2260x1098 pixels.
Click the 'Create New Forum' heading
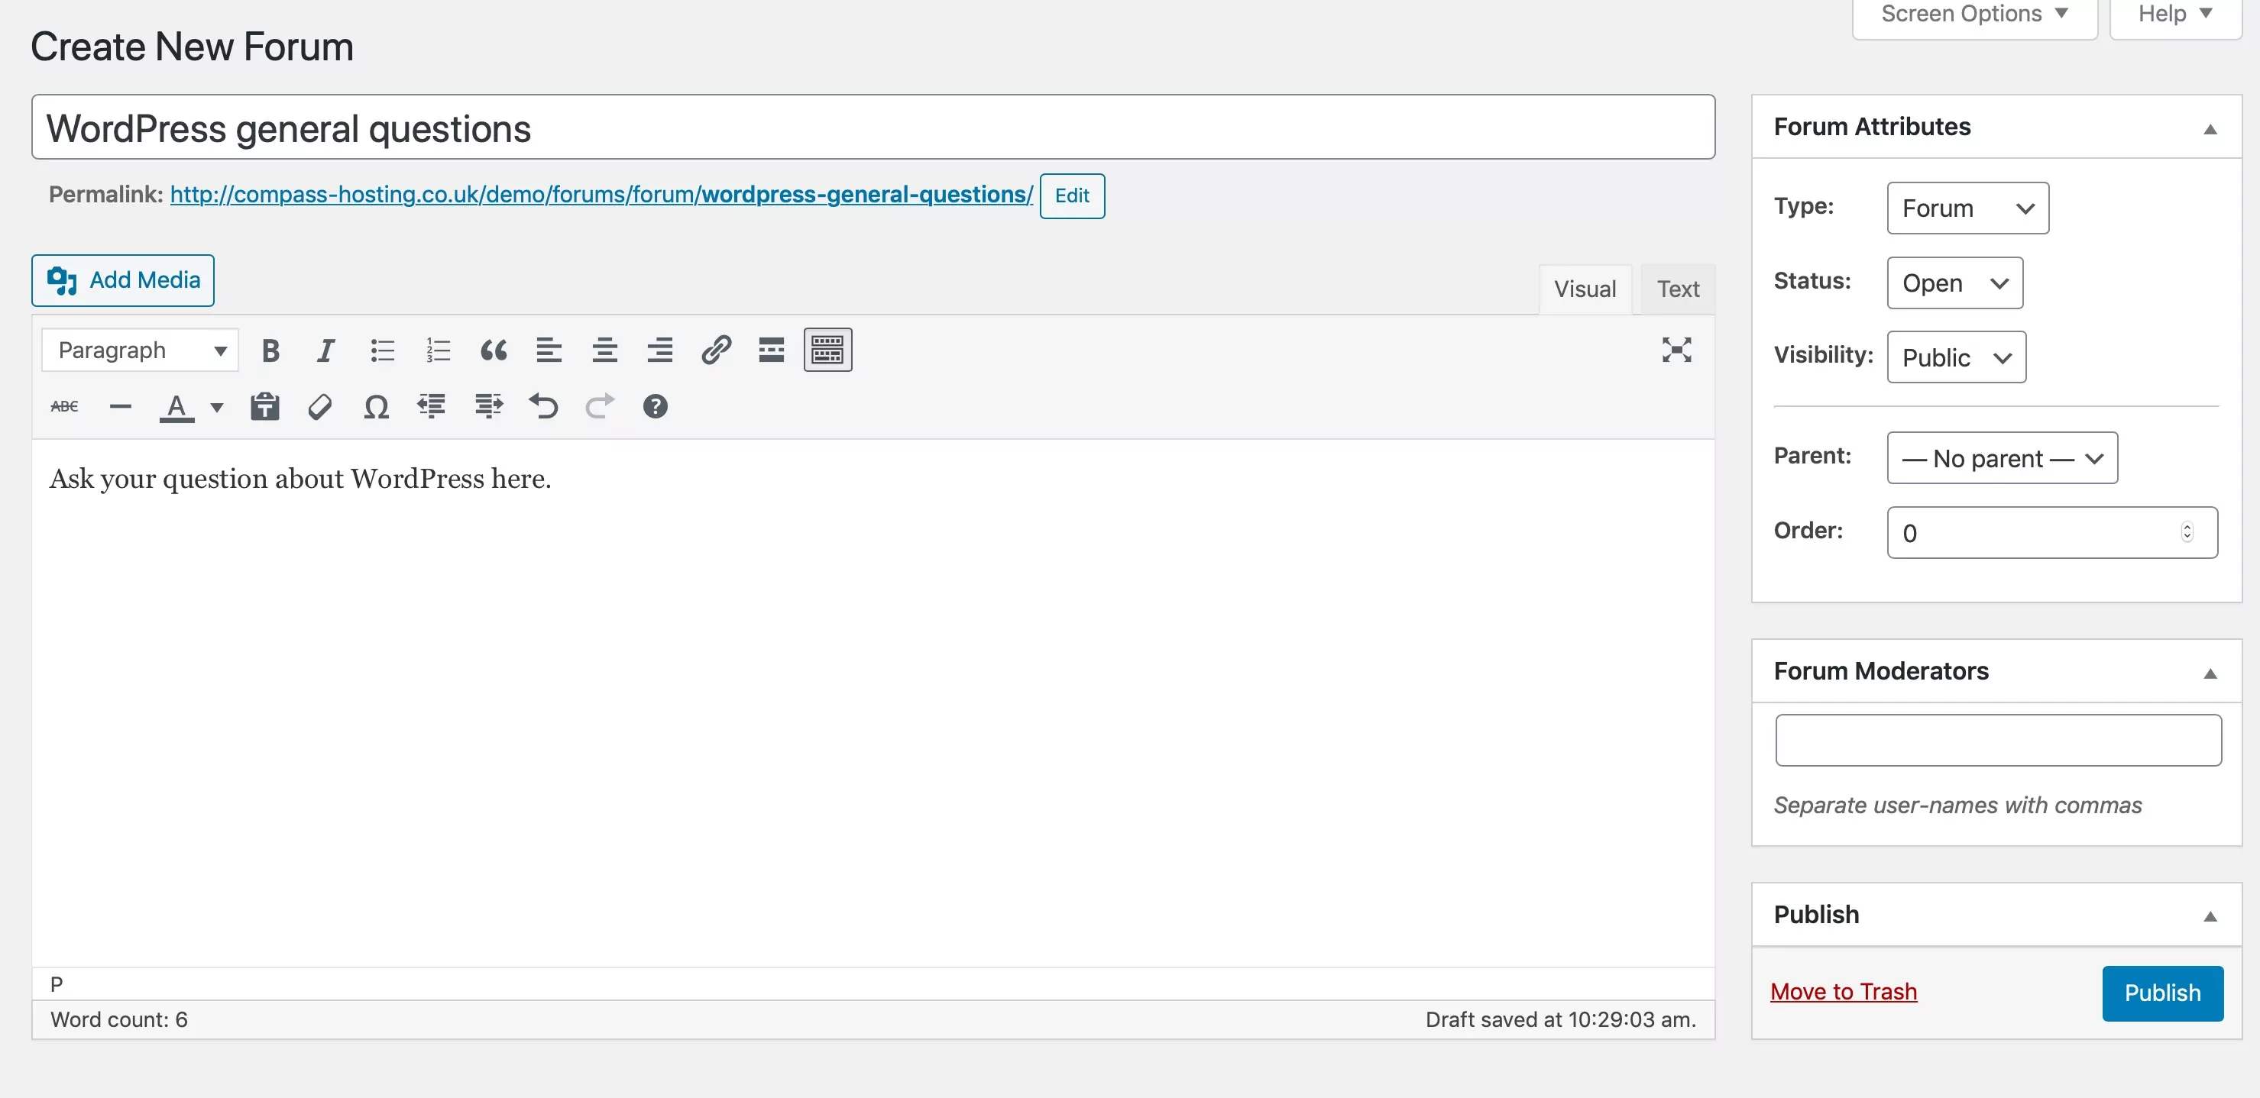pyautogui.click(x=192, y=47)
